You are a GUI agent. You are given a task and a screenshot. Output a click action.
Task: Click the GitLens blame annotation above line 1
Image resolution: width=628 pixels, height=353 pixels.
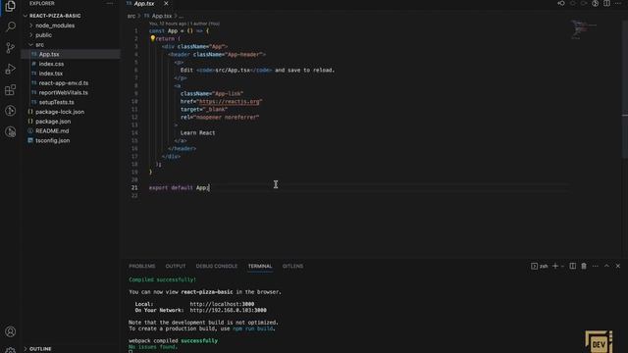tap(184, 24)
